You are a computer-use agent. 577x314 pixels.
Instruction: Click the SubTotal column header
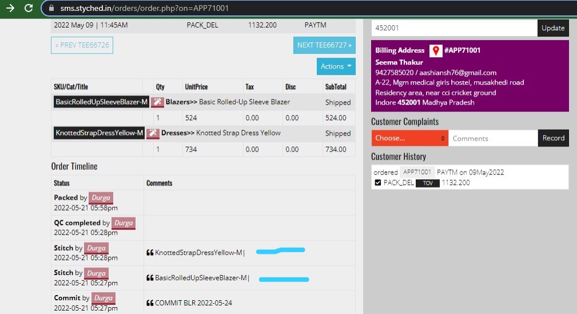click(x=336, y=87)
